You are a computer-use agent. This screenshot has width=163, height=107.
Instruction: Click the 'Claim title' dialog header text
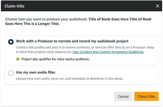[x=15, y=6]
